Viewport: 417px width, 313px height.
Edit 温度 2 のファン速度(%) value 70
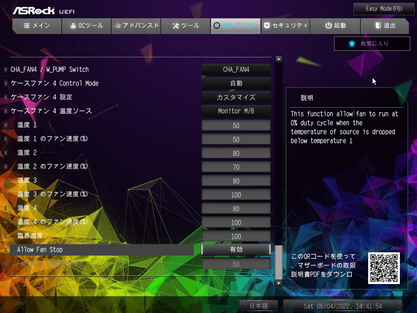236,167
